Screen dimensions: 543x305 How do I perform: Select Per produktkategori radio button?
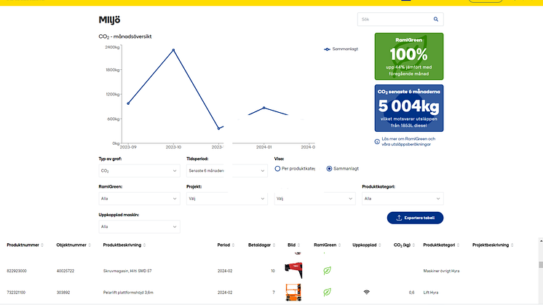277,169
